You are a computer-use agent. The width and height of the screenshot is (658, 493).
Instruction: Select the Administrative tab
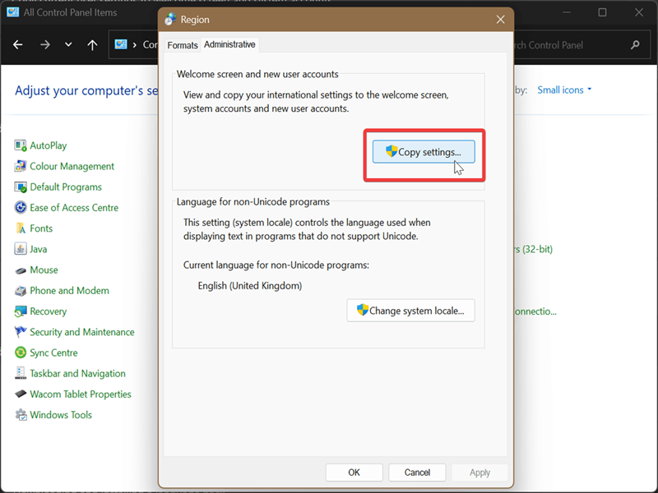[229, 44]
